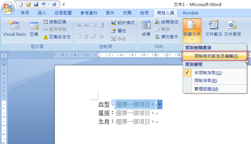
Task: Open the Office button menu
Action: 8,8
